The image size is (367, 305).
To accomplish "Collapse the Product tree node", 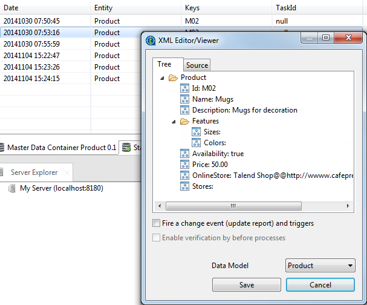I will click(162, 77).
